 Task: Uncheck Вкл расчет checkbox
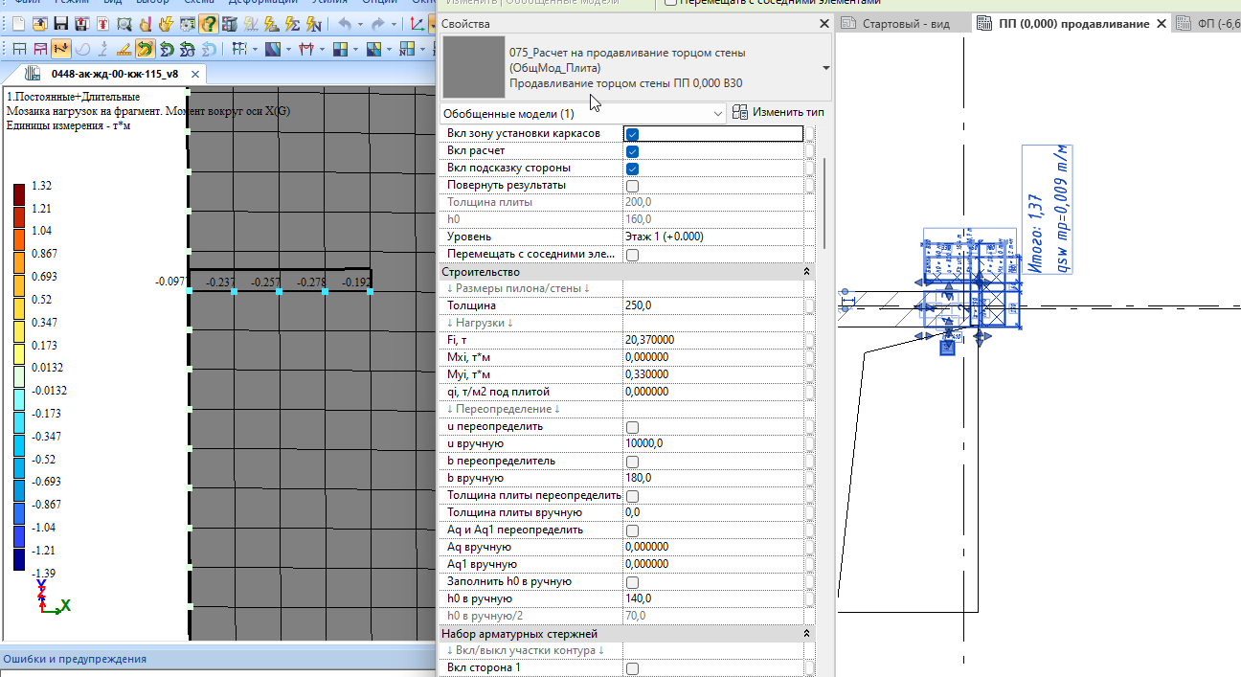coord(632,151)
